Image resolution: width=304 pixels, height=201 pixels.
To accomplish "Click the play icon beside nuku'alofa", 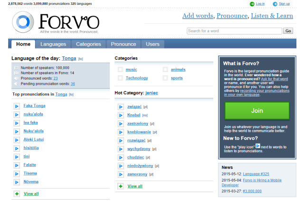I will click(x=17, y=114).
